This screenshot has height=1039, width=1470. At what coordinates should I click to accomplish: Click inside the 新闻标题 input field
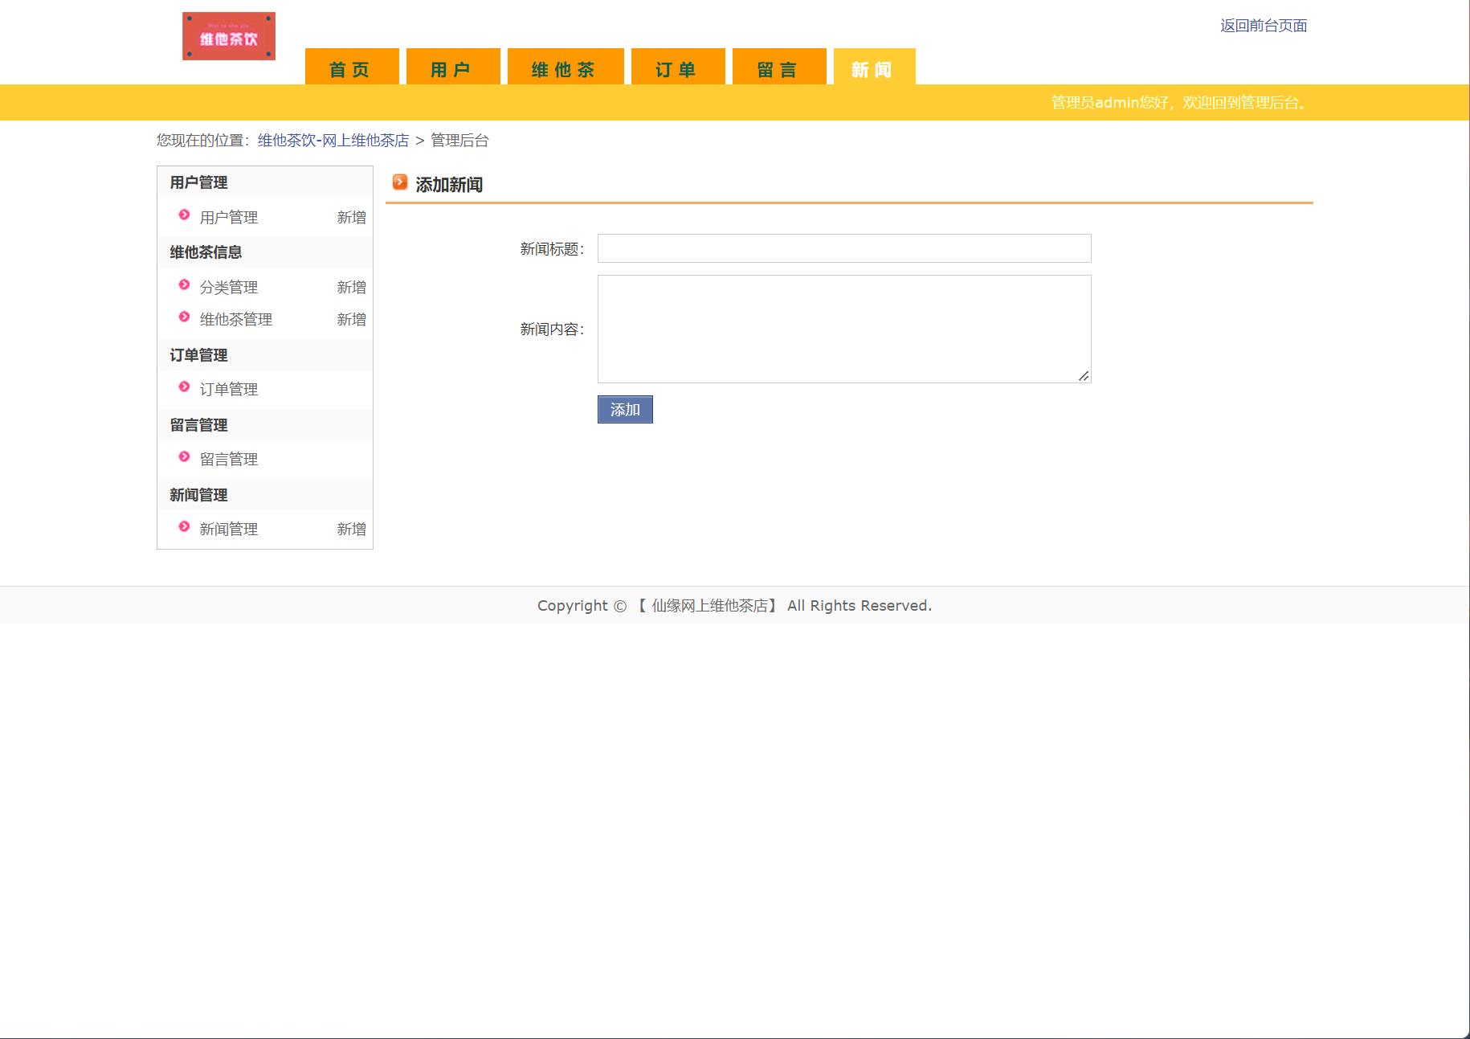click(x=843, y=247)
